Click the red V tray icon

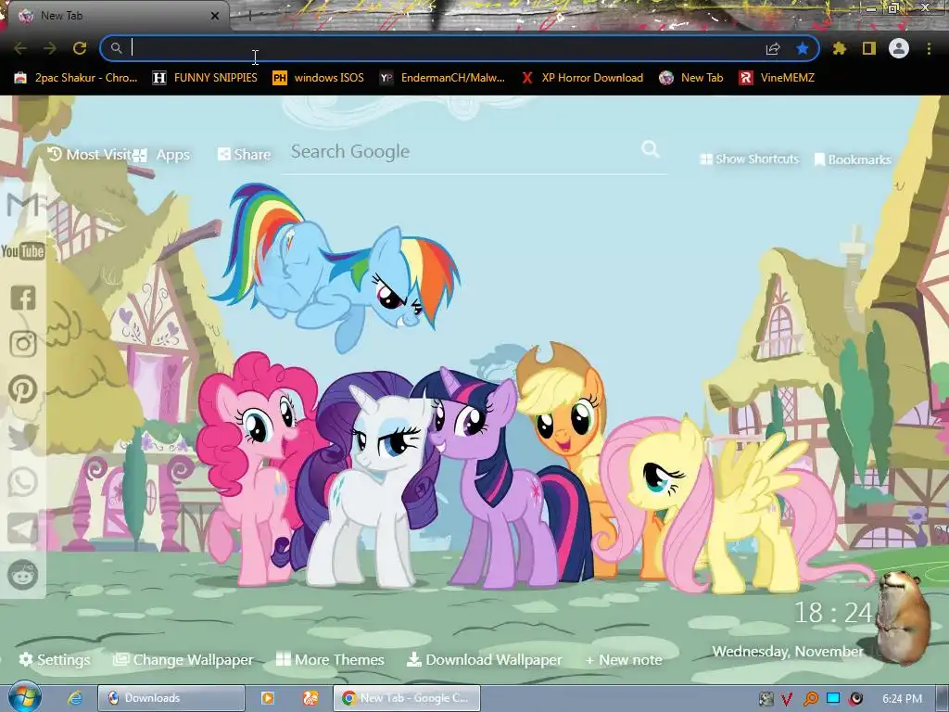tap(787, 699)
